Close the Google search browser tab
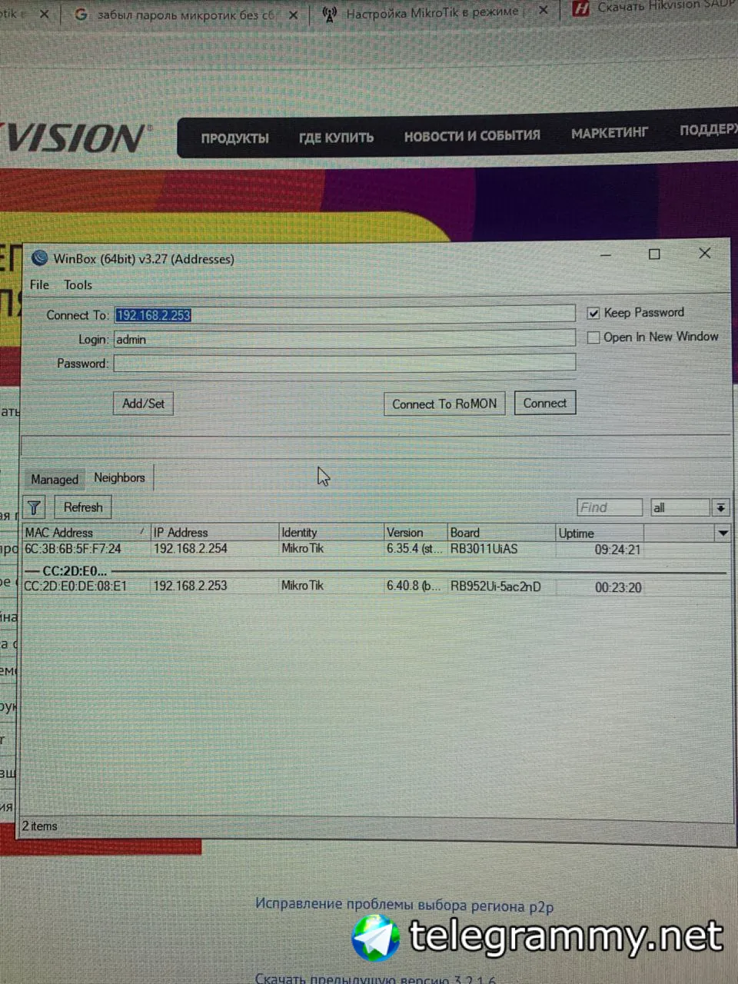Viewport: 738px width, 984px height. (x=293, y=15)
